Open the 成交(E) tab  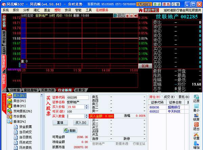click(x=170, y=97)
